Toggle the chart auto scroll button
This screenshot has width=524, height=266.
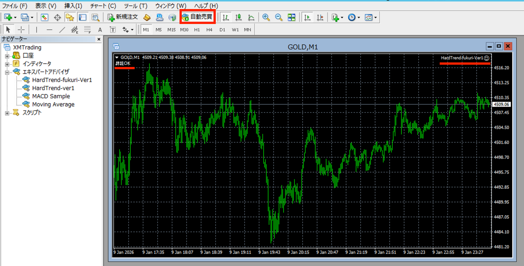point(307,17)
